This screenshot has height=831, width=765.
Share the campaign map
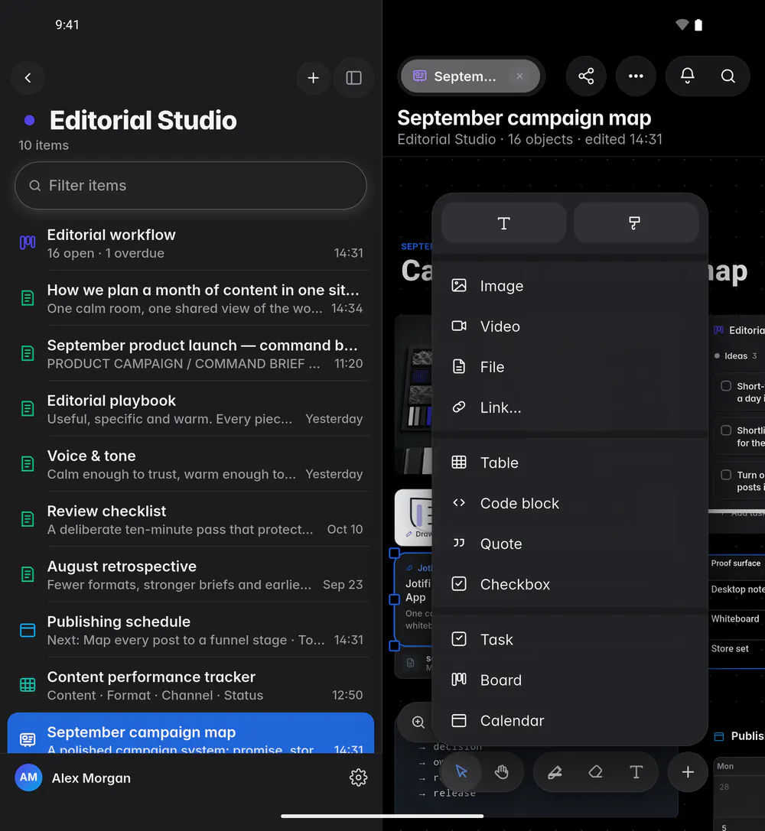(586, 76)
